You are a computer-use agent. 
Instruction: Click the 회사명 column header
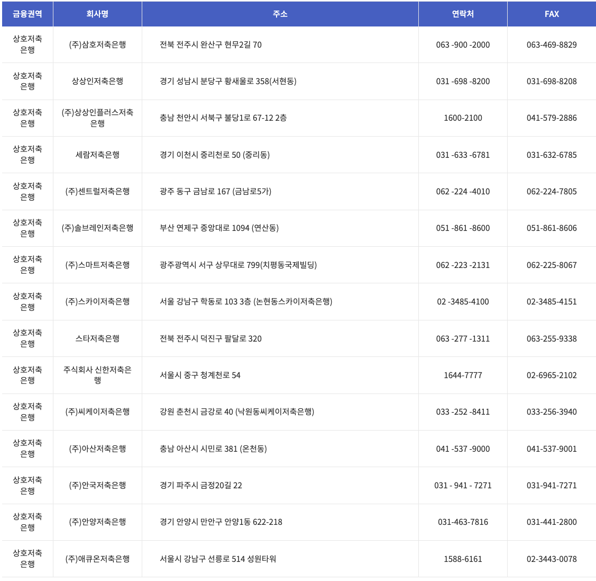pyautogui.click(x=97, y=14)
